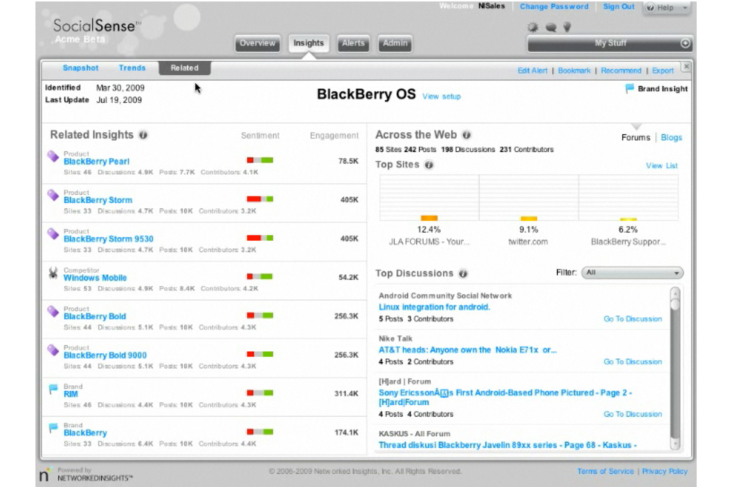Viewport: 731px width, 487px height.
Task: Open Terms of Service link
Action: tap(605, 471)
